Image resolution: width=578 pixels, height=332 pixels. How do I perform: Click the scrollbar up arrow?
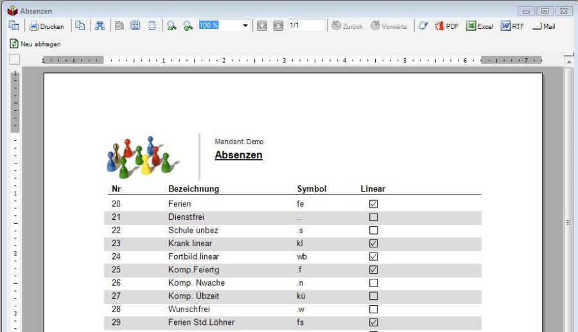(x=569, y=62)
